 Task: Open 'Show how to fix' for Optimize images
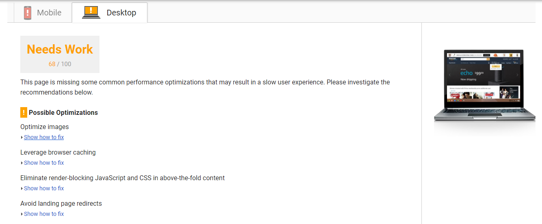tap(44, 137)
